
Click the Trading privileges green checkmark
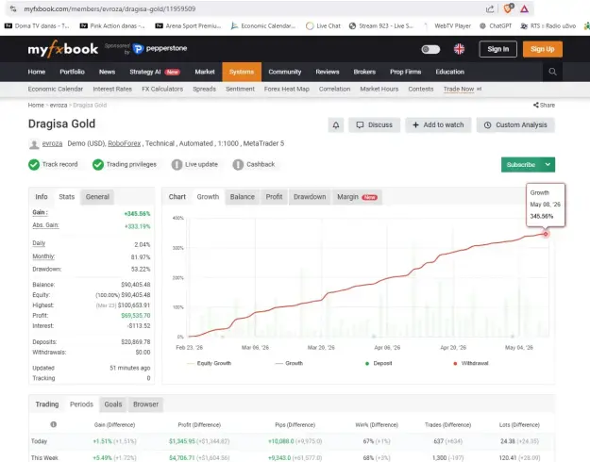98,165
